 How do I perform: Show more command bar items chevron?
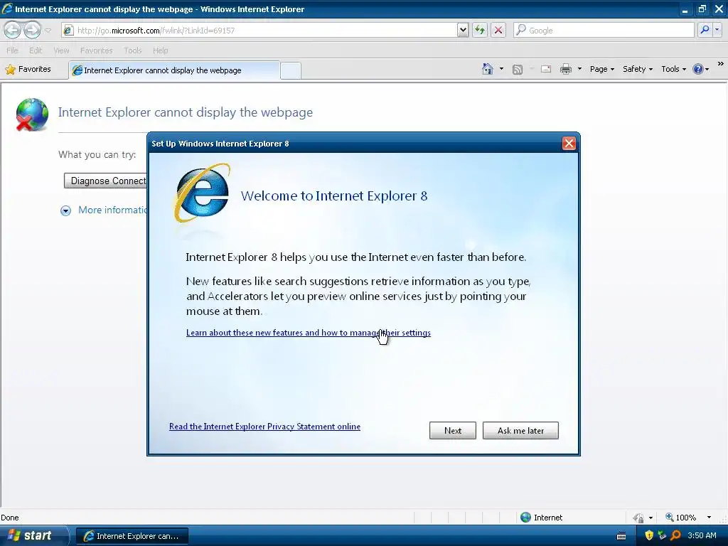[721, 63]
